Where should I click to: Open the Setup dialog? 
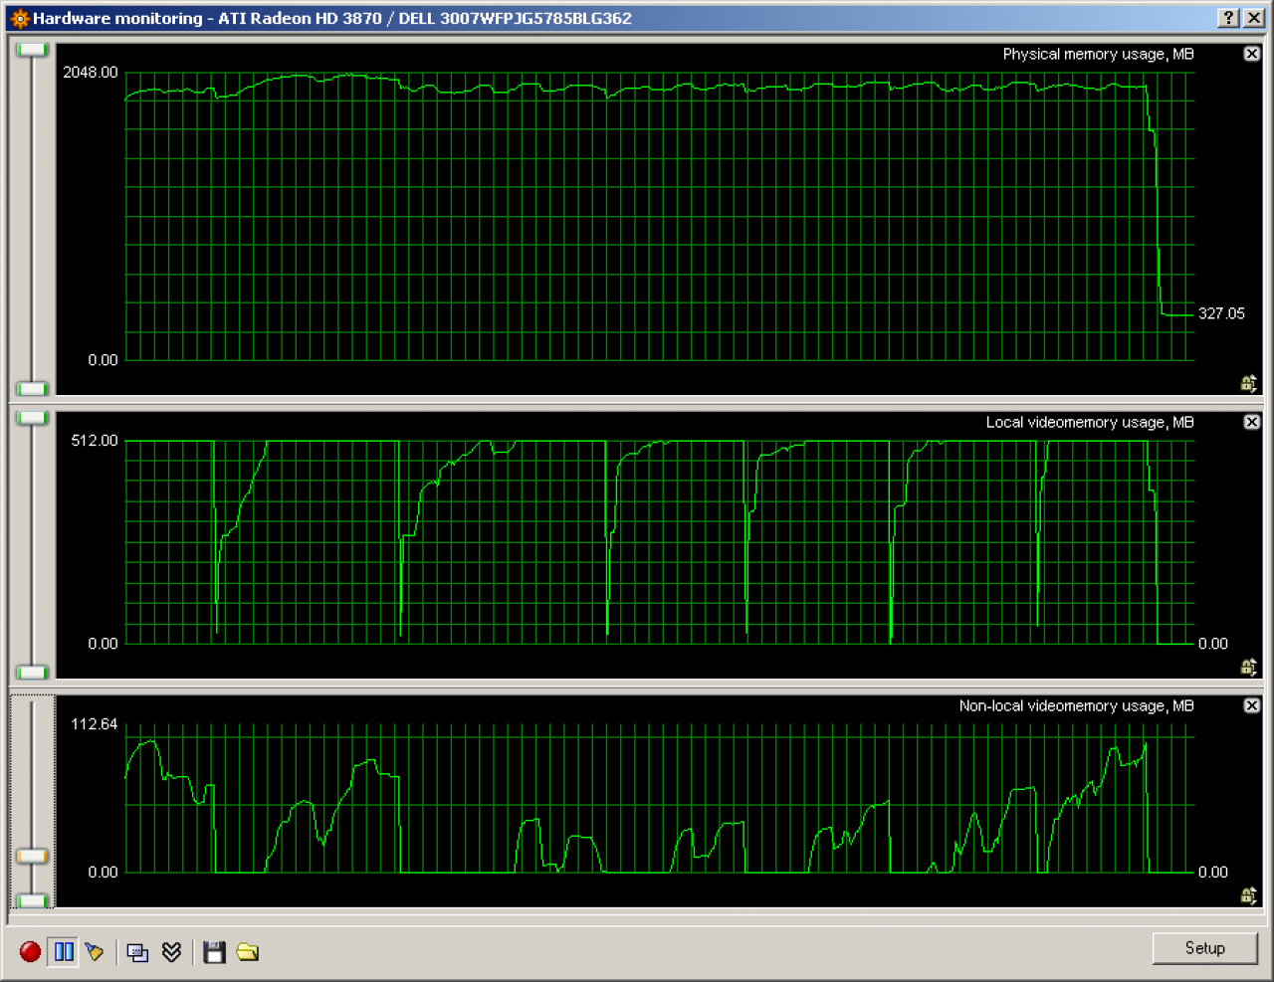click(x=1204, y=948)
